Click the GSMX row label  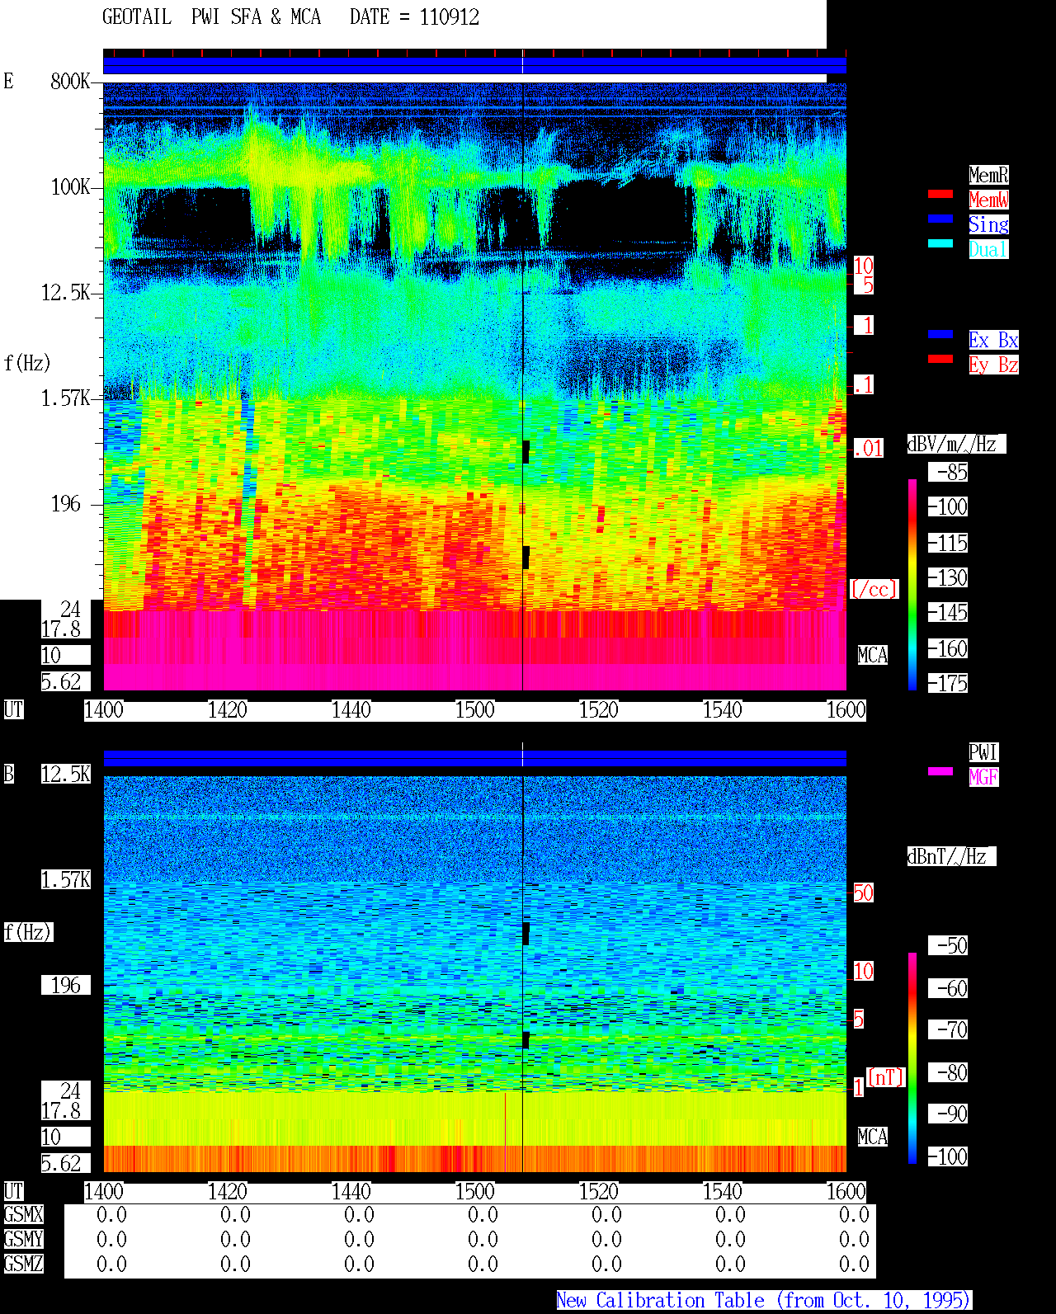(x=23, y=1215)
